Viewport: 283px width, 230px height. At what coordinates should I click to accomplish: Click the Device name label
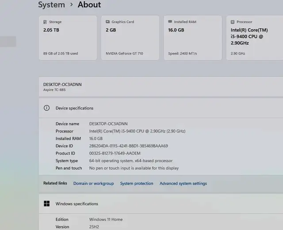click(x=67, y=124)
